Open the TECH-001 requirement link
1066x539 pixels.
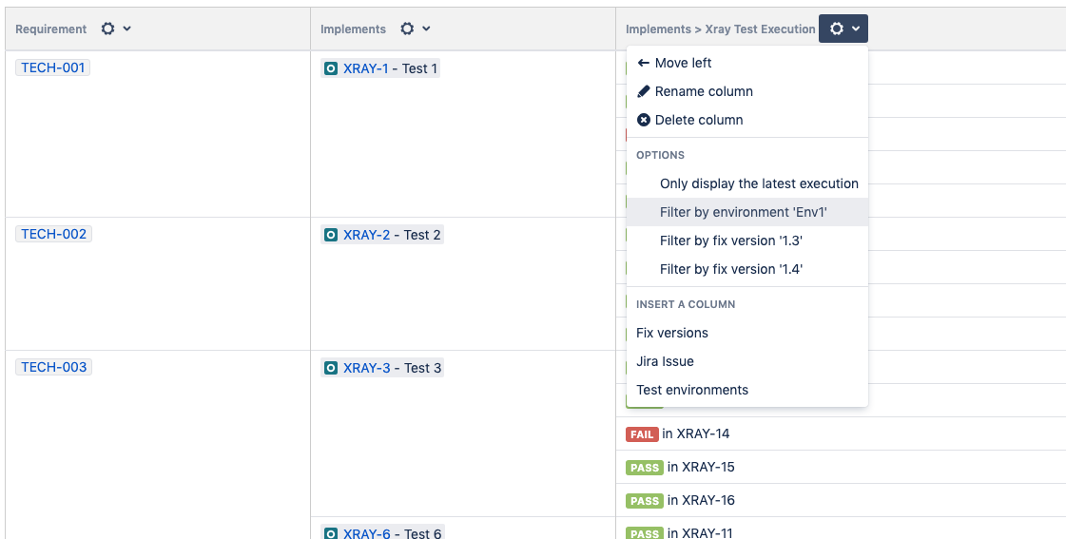click(53, 67)
